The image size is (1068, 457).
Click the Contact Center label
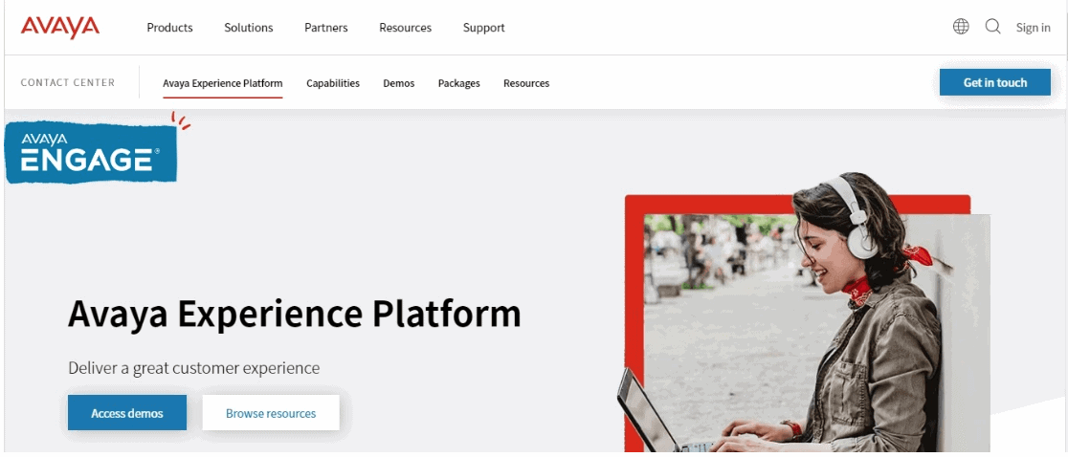67,83
